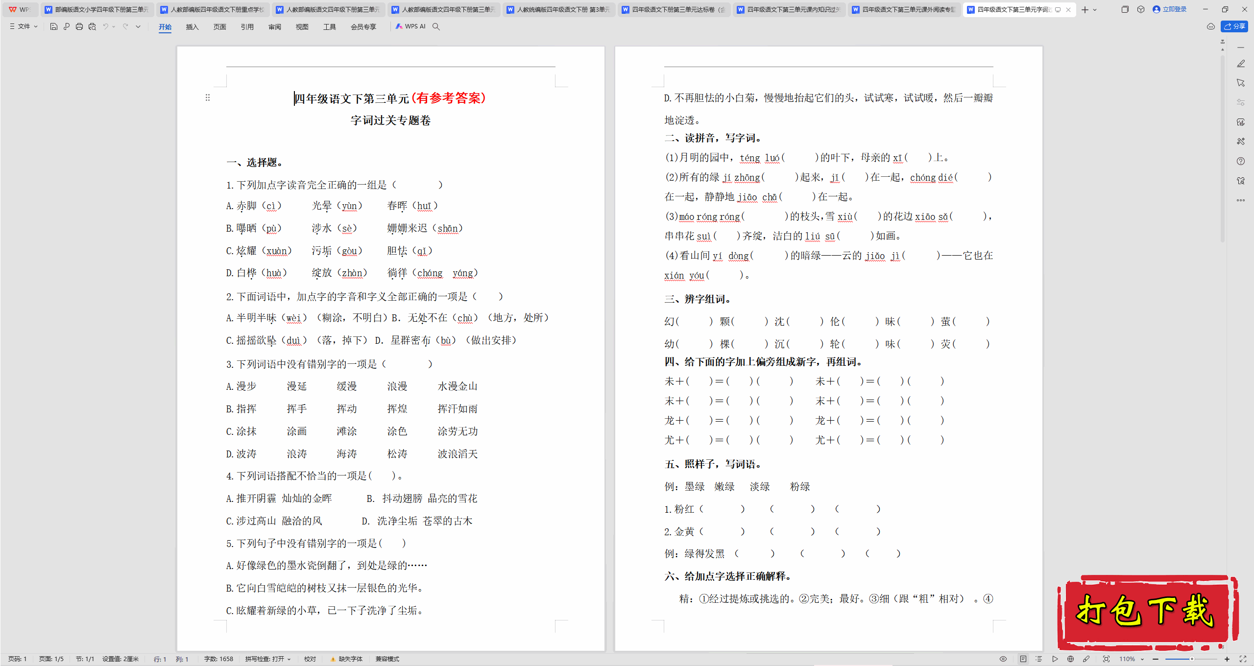
Task: Click the Print icon in the toolbar
Action: [79, 26]
